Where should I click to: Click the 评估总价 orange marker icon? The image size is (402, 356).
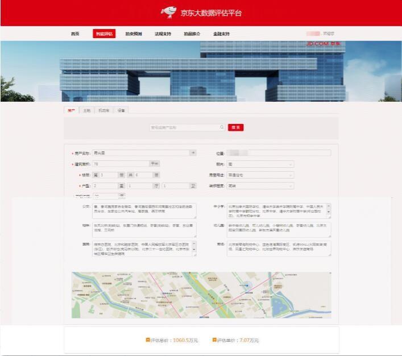point(148,340)
